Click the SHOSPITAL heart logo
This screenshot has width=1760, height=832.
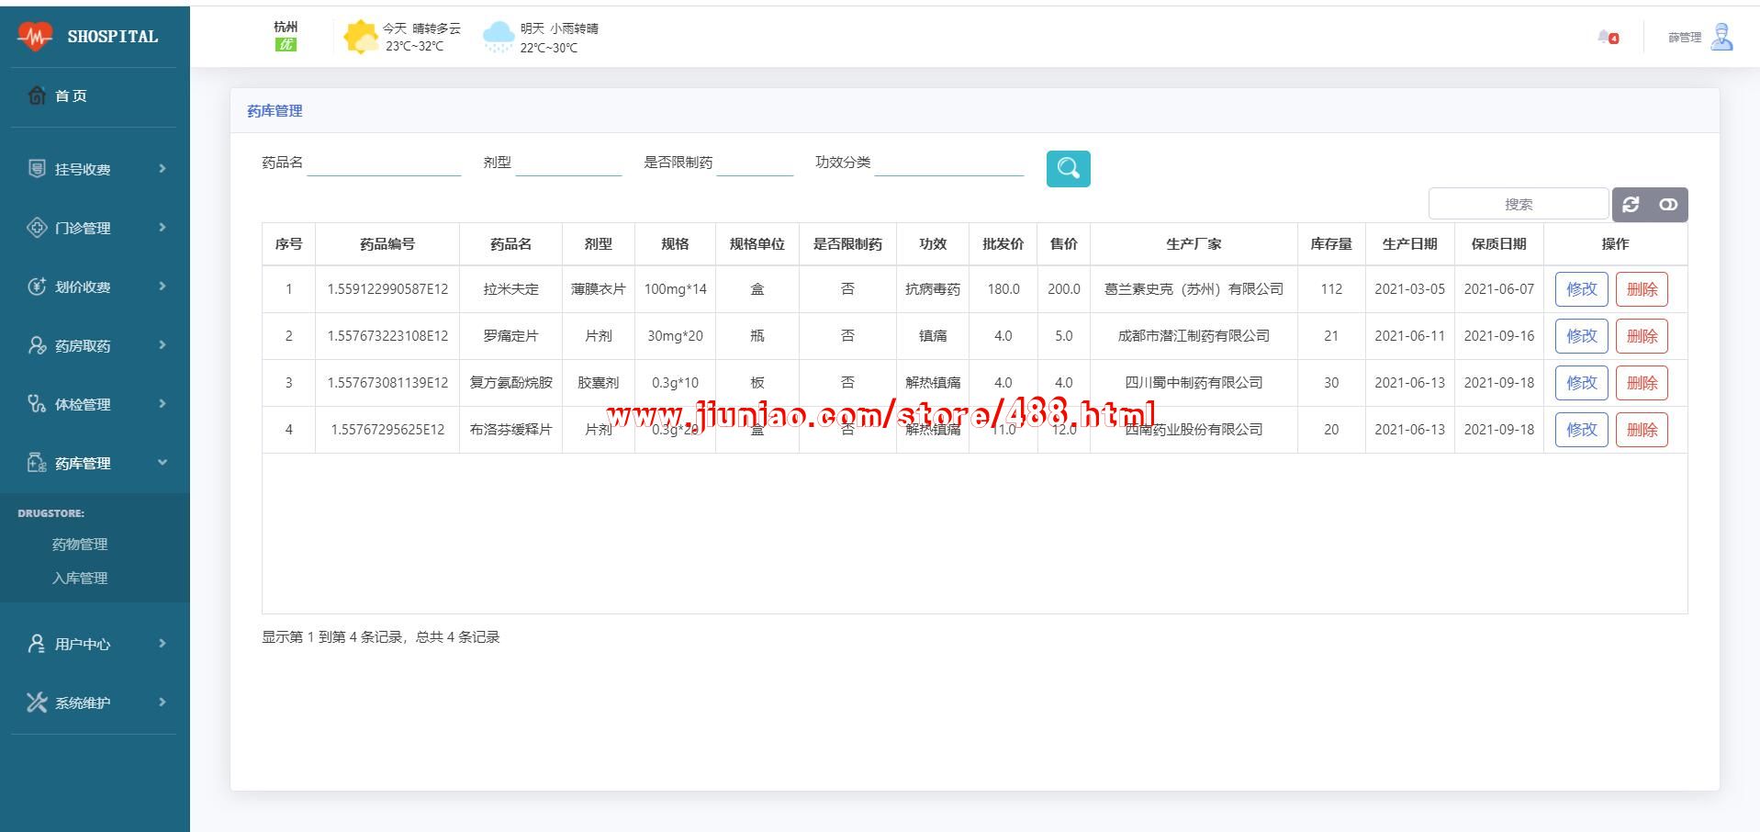35,37
